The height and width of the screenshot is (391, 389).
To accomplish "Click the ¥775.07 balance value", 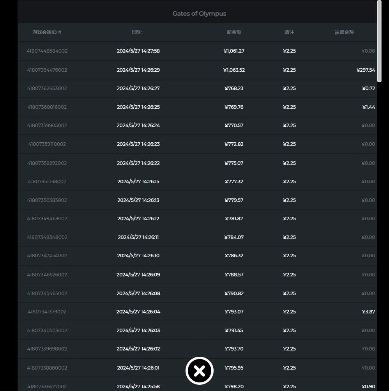I will pos(234,163).
